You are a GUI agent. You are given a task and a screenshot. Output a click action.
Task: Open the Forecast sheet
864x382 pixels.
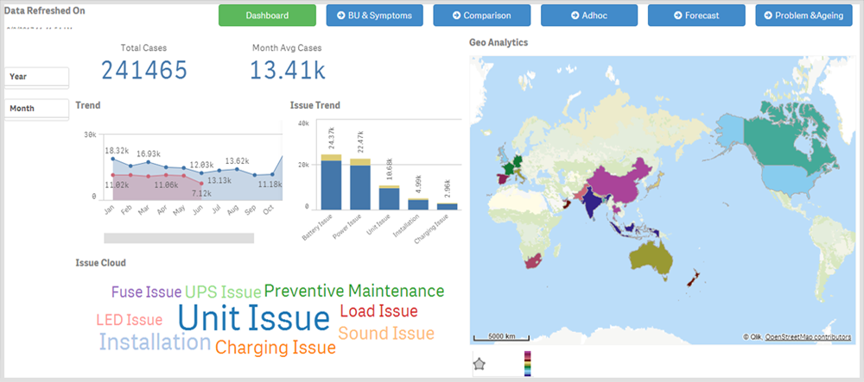coord(696,16)
